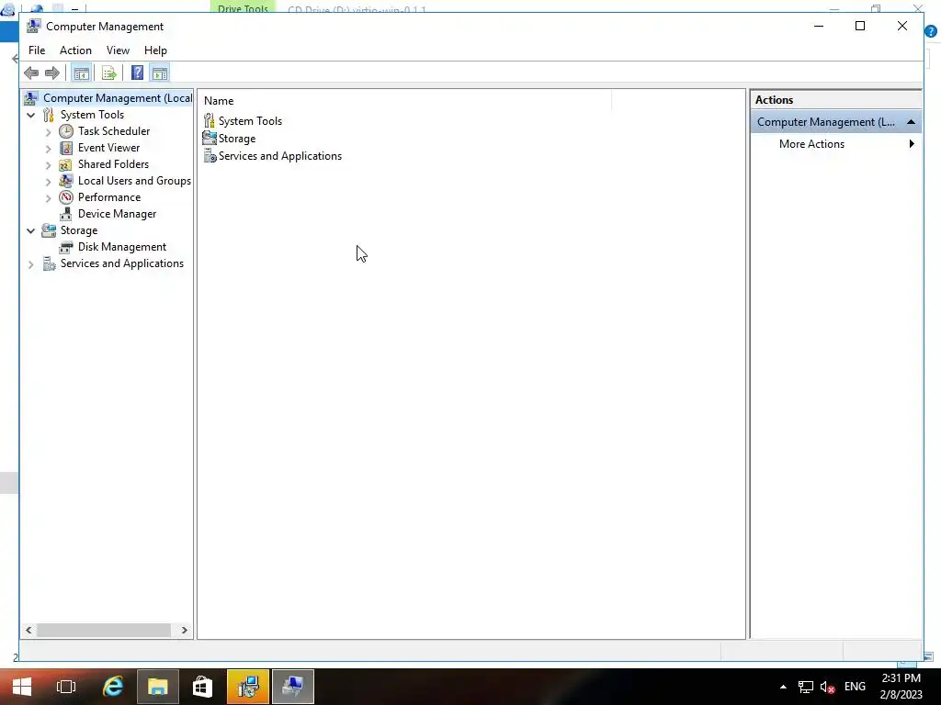Screen dimensions: 941x705
Task: Click the Storage icon in tree
Action: pos(49,230)
